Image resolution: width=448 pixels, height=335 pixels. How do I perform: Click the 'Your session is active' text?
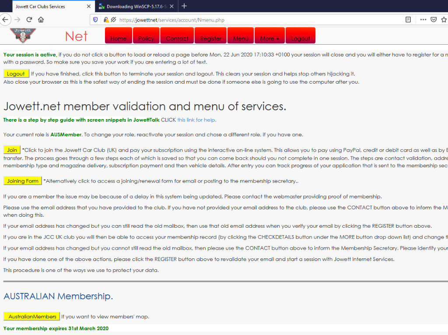coord(30,55)
